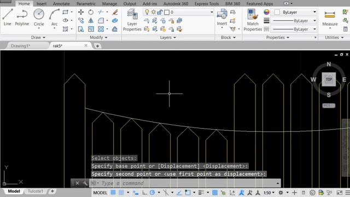Click the ByLayer color swatch box

[277, 12]
